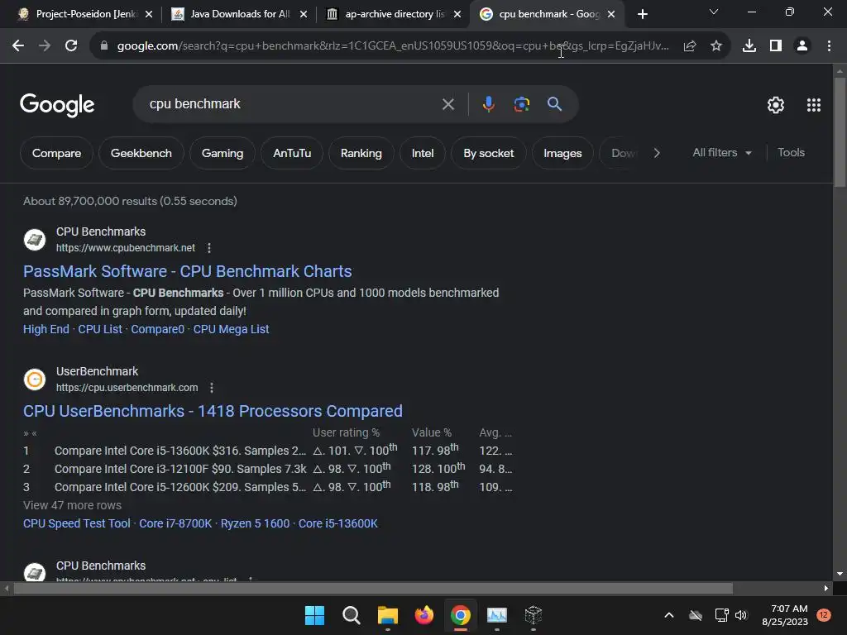Launch Firefox from taskbar

point(424,615)
